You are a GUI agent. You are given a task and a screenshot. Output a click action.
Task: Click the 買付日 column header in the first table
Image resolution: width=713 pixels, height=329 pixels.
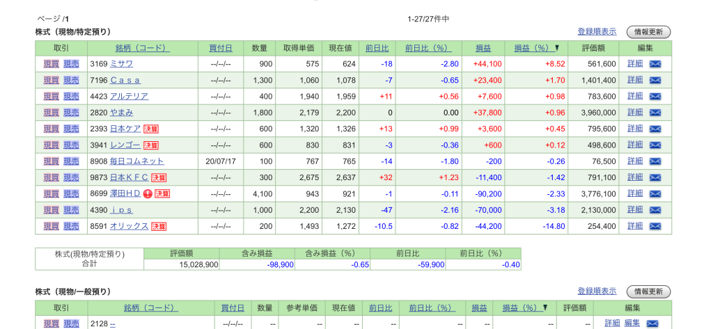point(220,48)
